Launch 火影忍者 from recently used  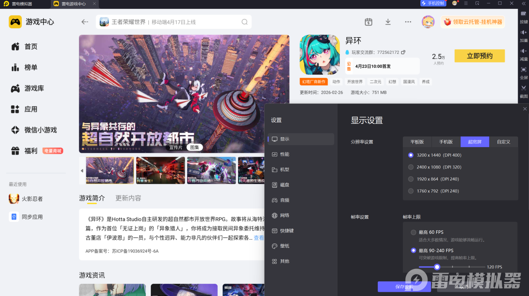(26, 199)
